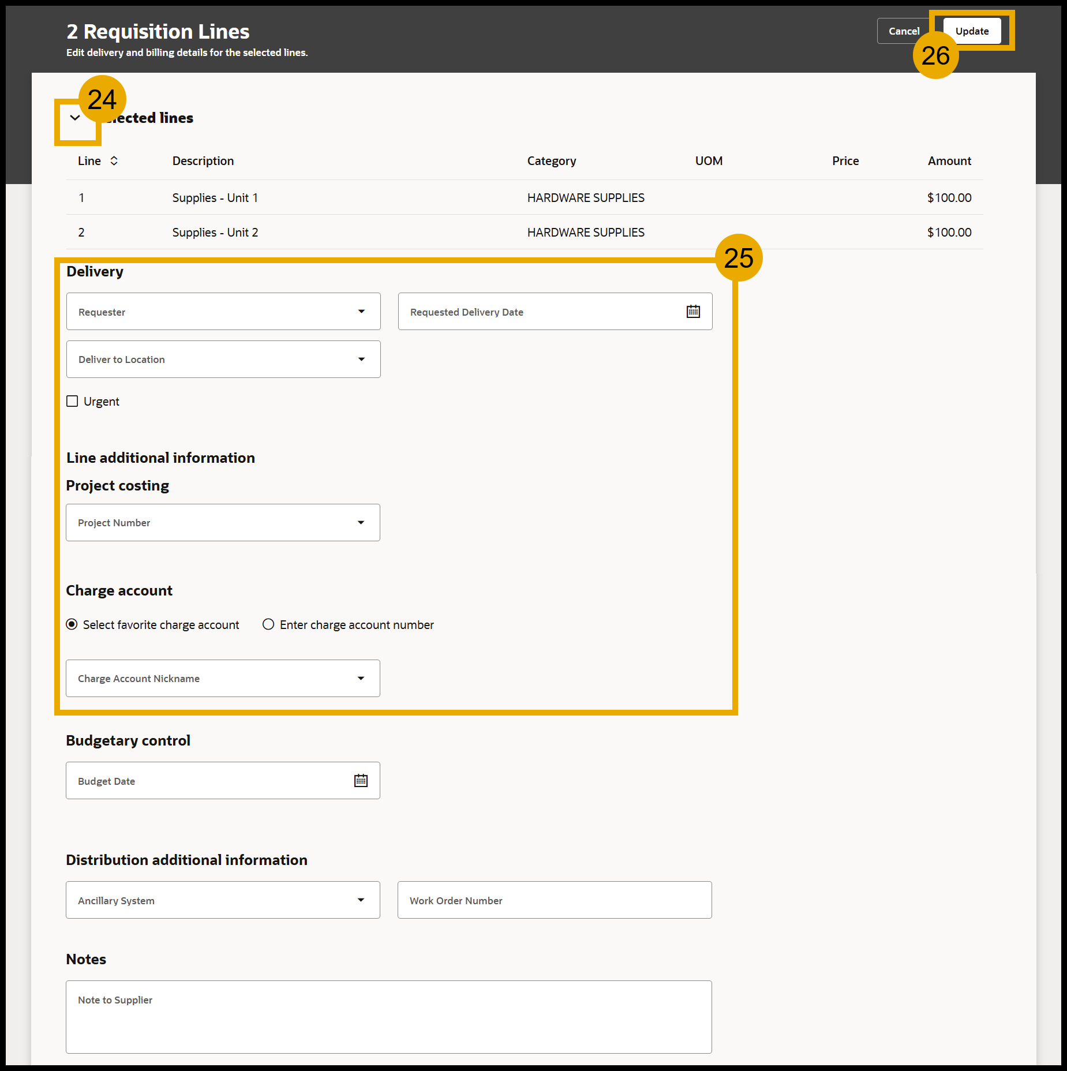Expand the Ancillary System dropdown
Viewport: 1067px width, 1071px height.
click(361, 900)
